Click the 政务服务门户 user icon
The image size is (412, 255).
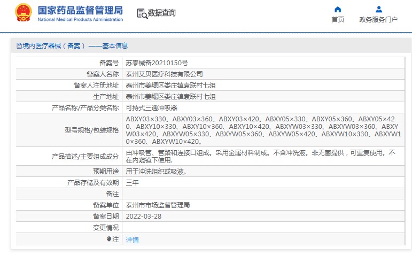pyautogui.click(x=379, y=10)
